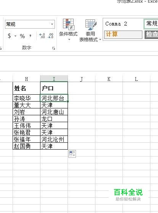Apply the 检查 cell style
This screenshot has width=158, height=213.
tap(152, 34)
